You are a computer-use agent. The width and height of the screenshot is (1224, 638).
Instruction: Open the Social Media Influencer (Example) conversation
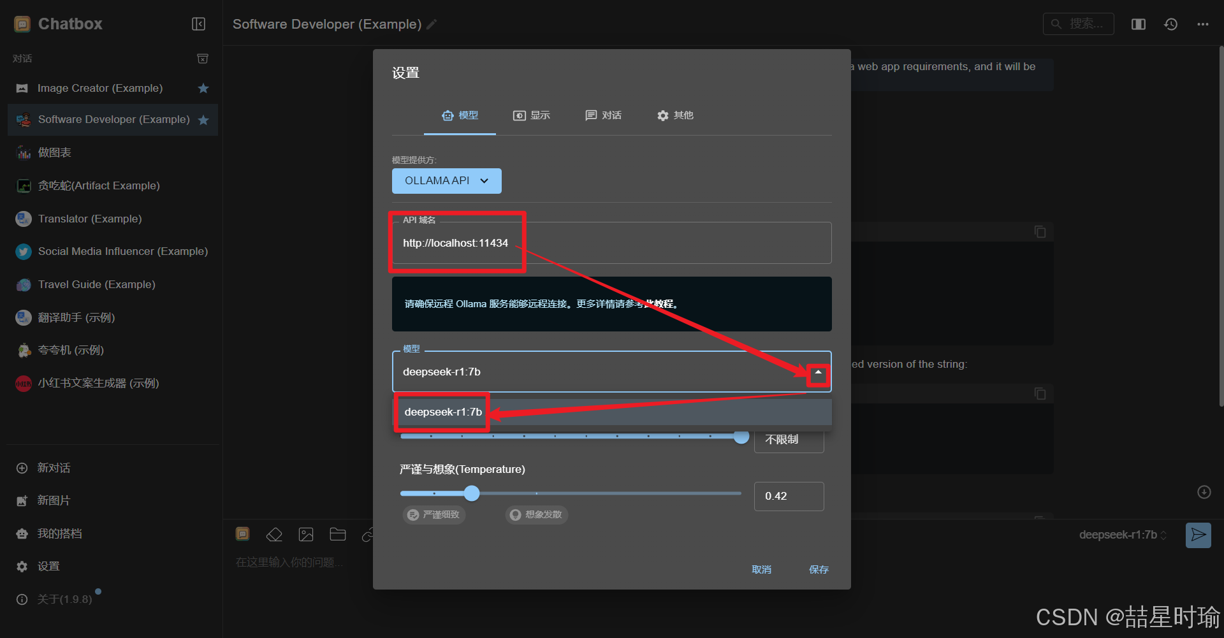click(x=113, y=251)
